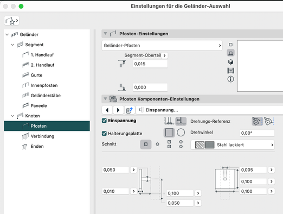The height and width of the screenshot is (214, 283).
Task: Click the Stahl lackiert material swatch
Action: point(204,145)
